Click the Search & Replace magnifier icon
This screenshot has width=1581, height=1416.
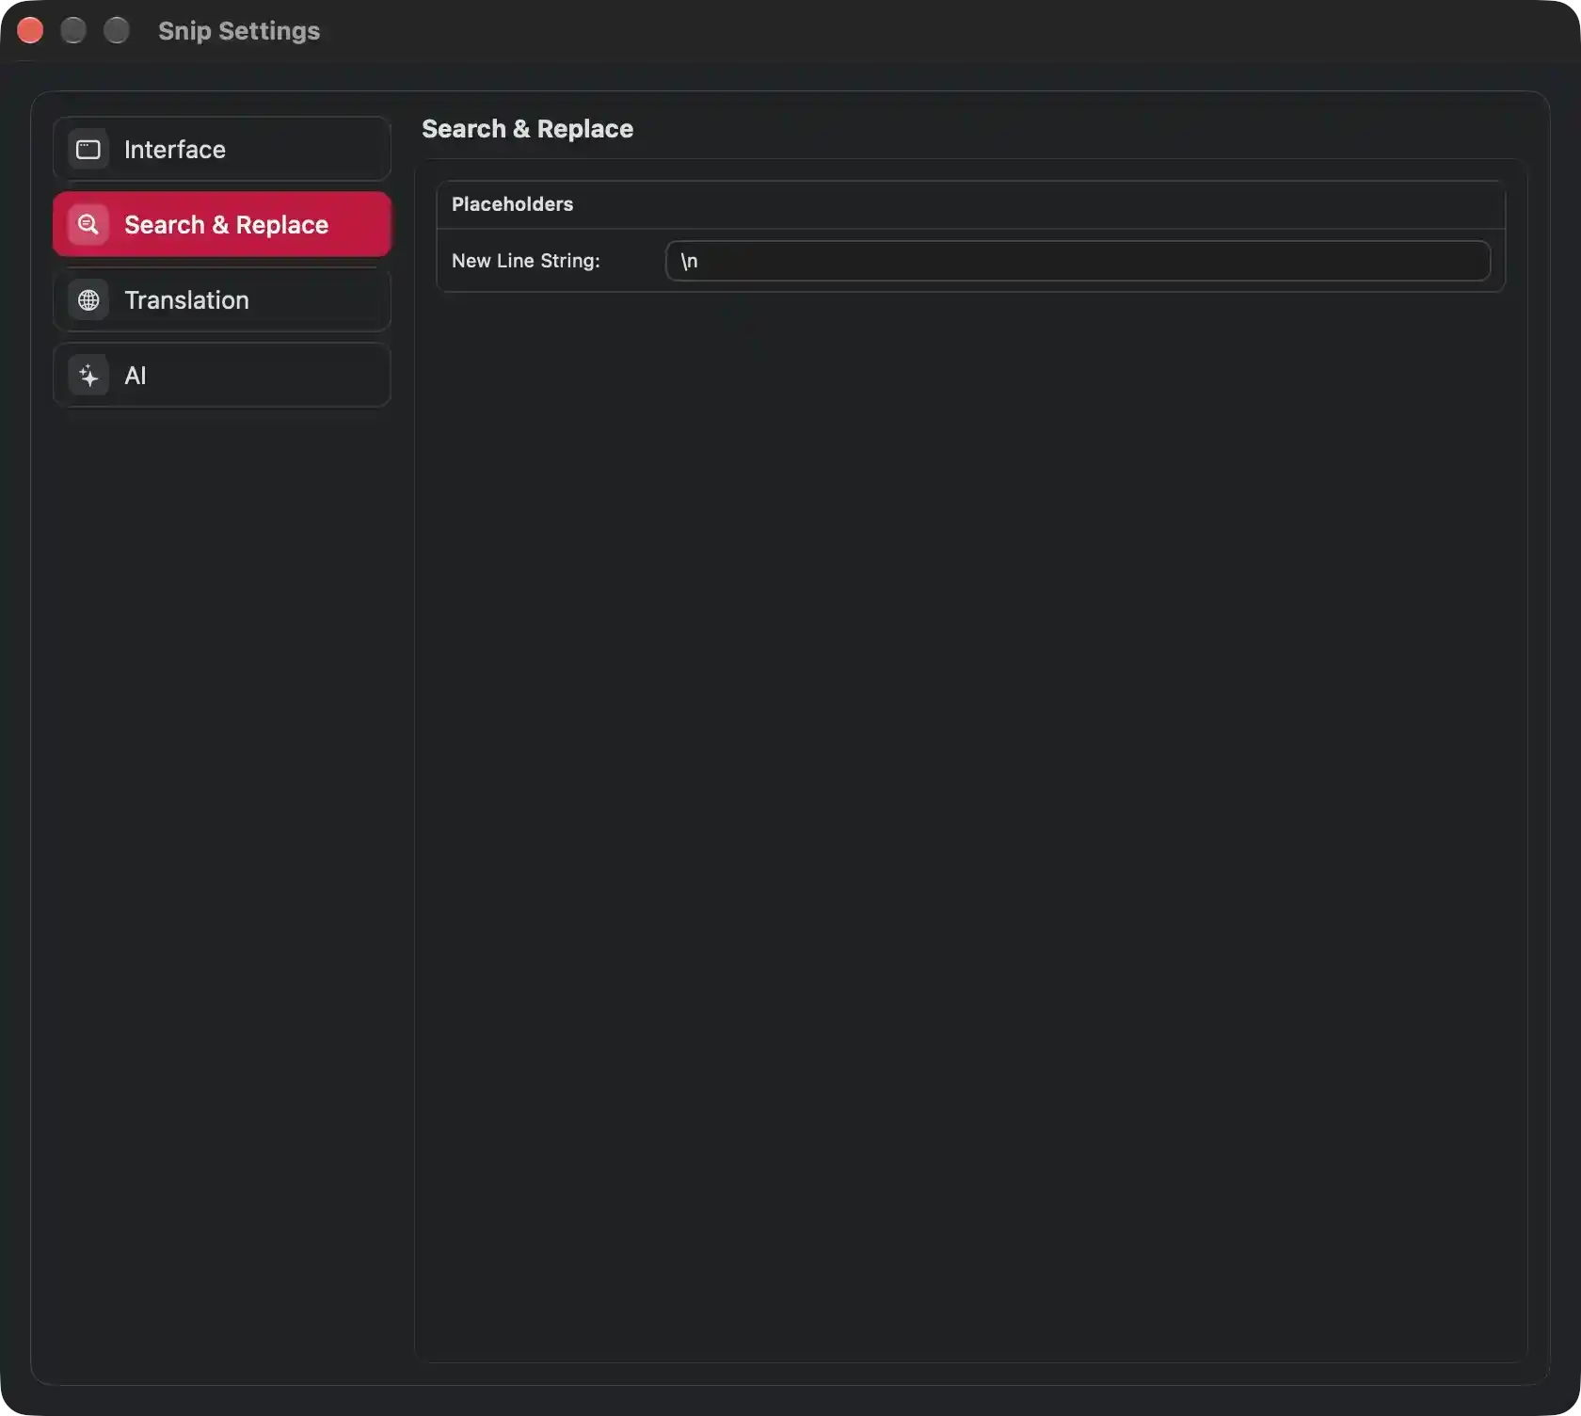[88, 225]
